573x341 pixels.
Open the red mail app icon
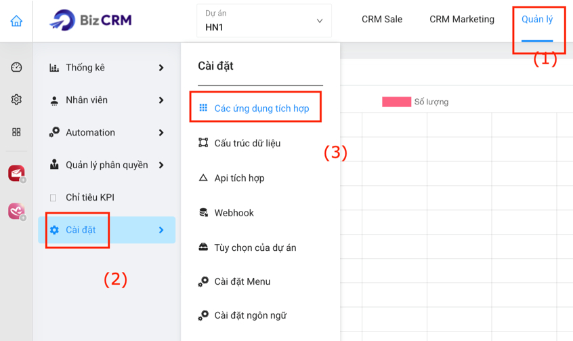16,174
